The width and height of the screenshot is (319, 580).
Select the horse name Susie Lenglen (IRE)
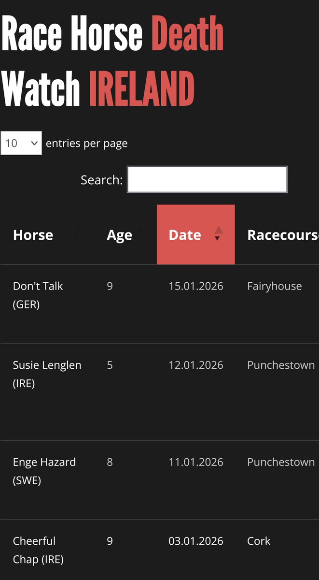[47, 374]
